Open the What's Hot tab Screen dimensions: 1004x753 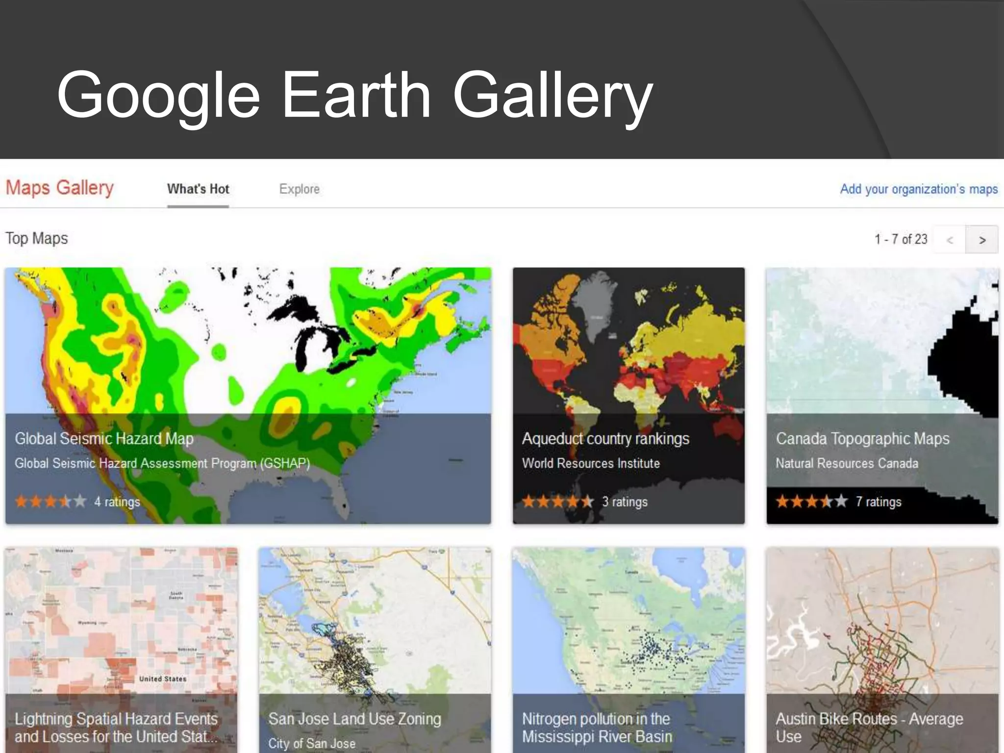tap(198, 189)
